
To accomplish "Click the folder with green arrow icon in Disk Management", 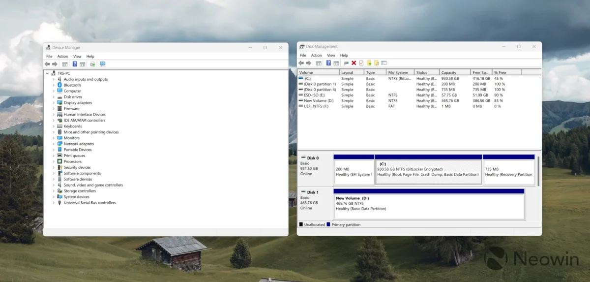I will click(x=369, y=63).
